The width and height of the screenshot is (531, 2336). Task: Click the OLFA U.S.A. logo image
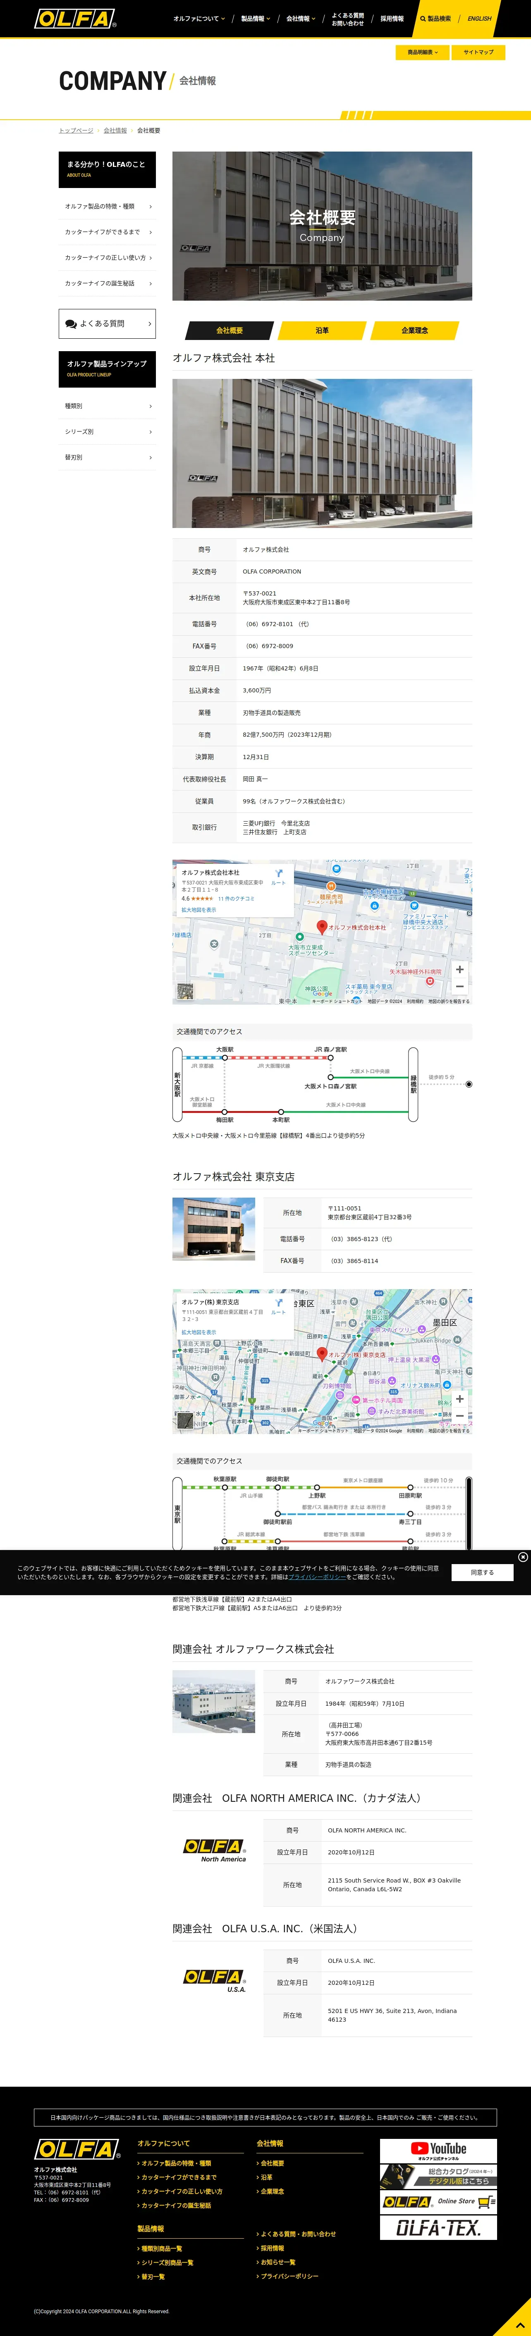(215, 1982)
